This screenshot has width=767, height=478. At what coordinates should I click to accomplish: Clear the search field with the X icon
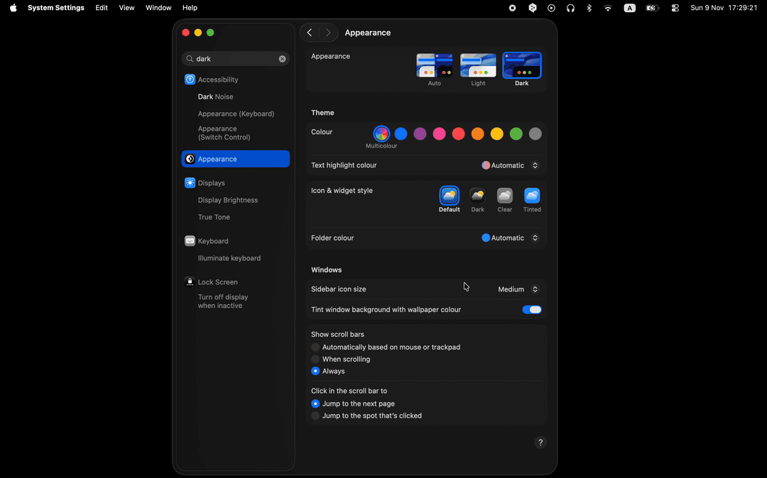282,59
